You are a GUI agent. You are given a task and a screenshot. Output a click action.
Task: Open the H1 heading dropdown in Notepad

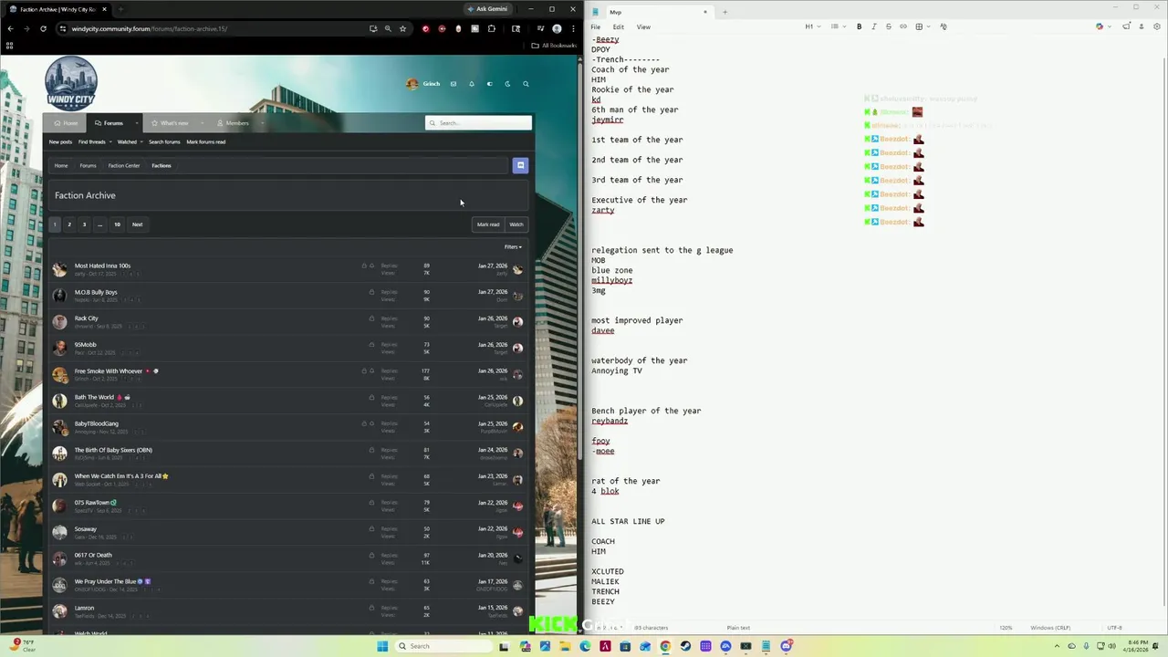click(811, 26)
